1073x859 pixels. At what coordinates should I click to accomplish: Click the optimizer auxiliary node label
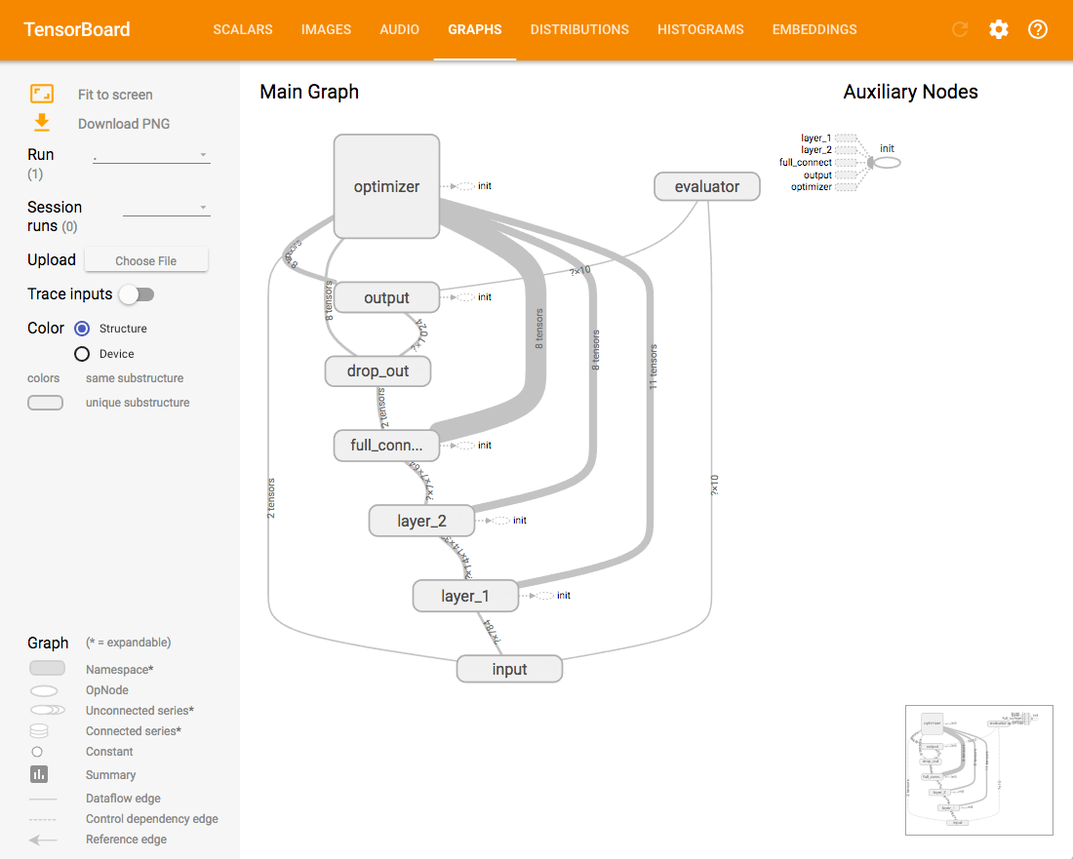[x=811, y=186]
